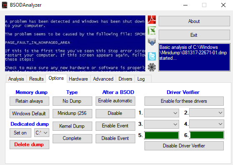The width and height of the screenshot is (233, 165).
Task: Switch to the Drivers tab
Action: 125,79
